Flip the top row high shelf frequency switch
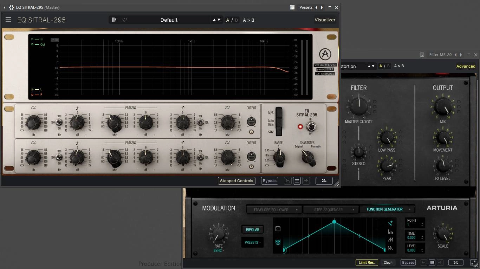 click(x=200, y=122)
